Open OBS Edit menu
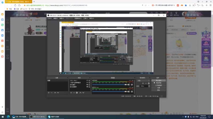This screenshot has width=213, height=119. 56,18
